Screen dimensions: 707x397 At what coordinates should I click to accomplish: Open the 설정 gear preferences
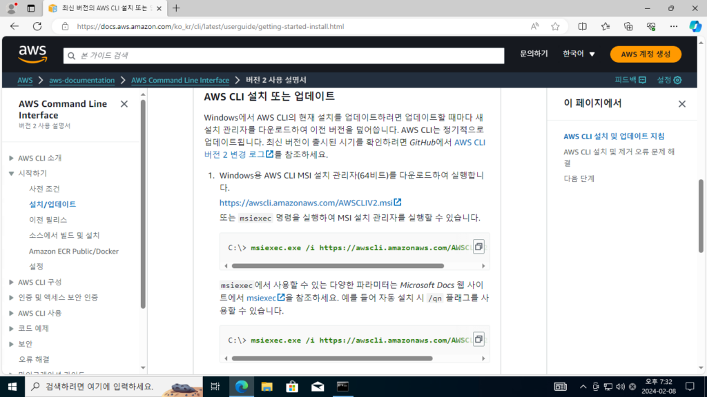pos(669,80)
